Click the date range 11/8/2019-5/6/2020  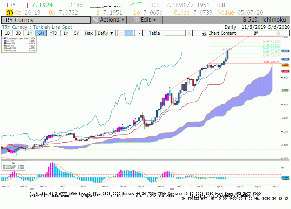265,27
